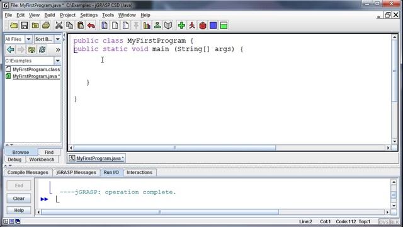Image resolution: width=403 pixels, height=227 pixels.
Task: Click the number lines page icon
Action: coord(126,25)
